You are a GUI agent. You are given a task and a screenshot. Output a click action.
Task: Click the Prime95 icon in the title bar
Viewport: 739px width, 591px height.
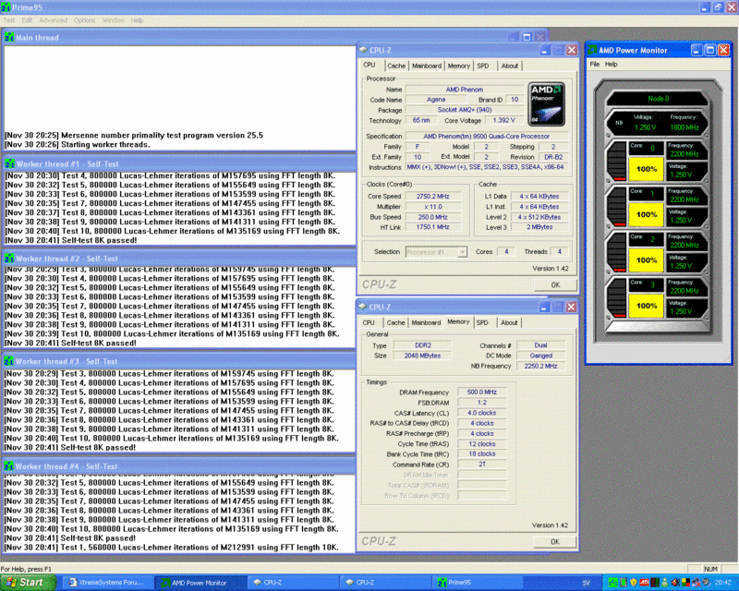(6, 7)
